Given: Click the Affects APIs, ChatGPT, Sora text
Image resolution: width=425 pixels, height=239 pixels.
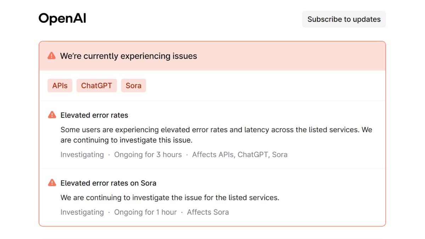Looking at the screenshot, I should tap(240, 155).
